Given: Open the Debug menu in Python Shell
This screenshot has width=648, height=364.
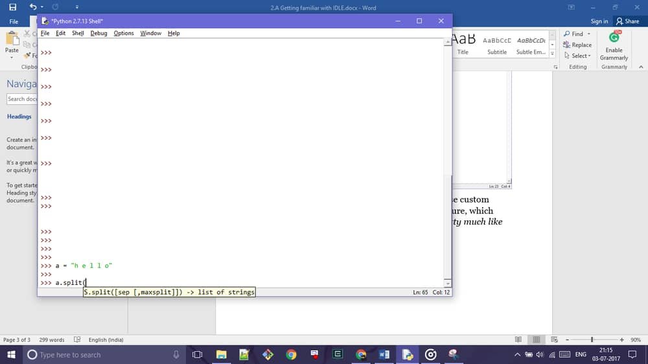Looking at the screenshot, I should pyautogui.click(x=98, y=33).
